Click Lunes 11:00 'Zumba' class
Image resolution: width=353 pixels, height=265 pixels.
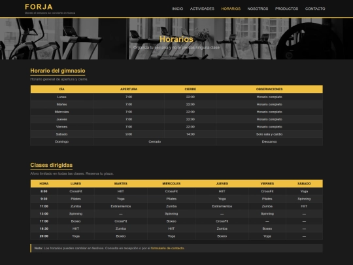click(x=76, y=206)
